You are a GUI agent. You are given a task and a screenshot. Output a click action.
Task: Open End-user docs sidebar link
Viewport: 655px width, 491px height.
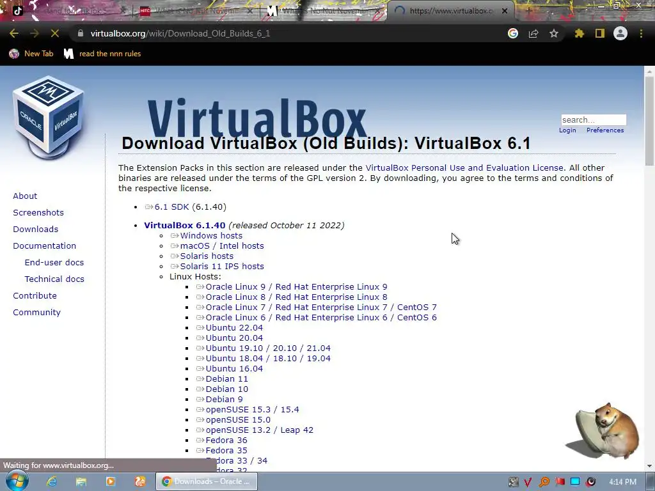pos(54,263)
